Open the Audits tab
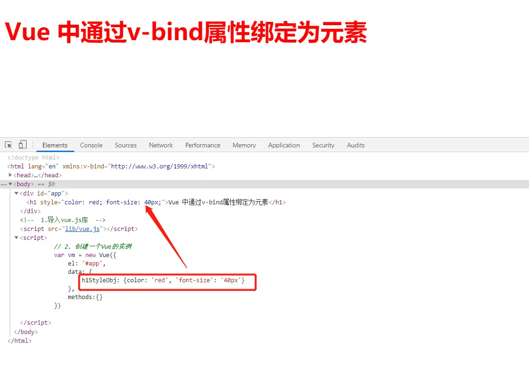The width and height of the screenshot is (529, 383). click(356, 145)
